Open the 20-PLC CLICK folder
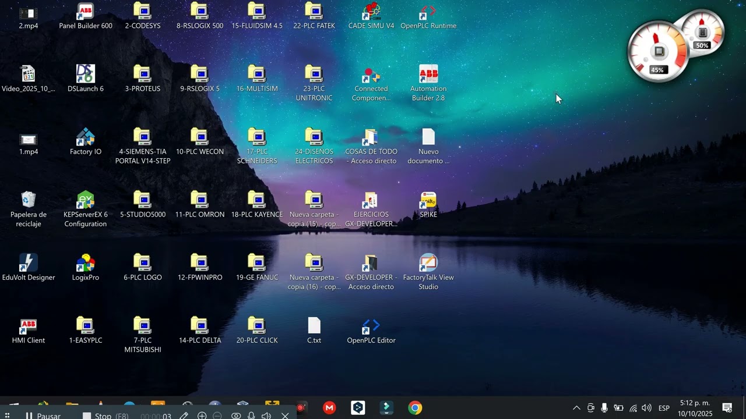The width and height of the screenshot is (746, 419). pyautogui.click(x=257, y=331)
